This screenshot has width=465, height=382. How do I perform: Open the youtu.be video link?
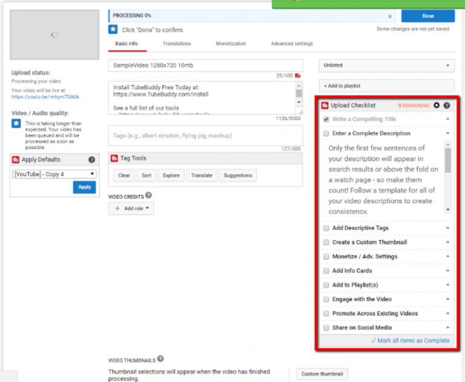[x=45, y=97]
